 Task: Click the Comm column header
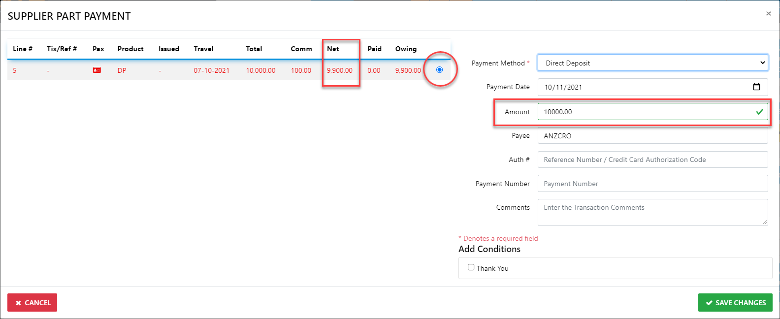click(x=301, y=49)
